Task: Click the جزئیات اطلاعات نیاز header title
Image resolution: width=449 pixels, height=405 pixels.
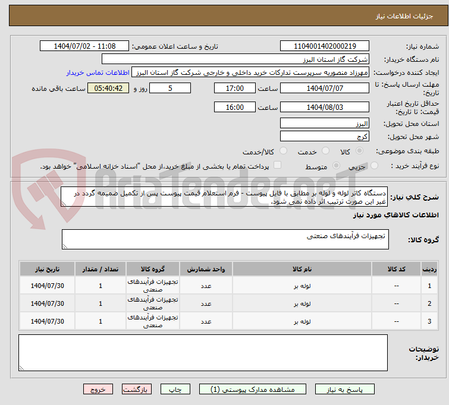Action: 404,16
